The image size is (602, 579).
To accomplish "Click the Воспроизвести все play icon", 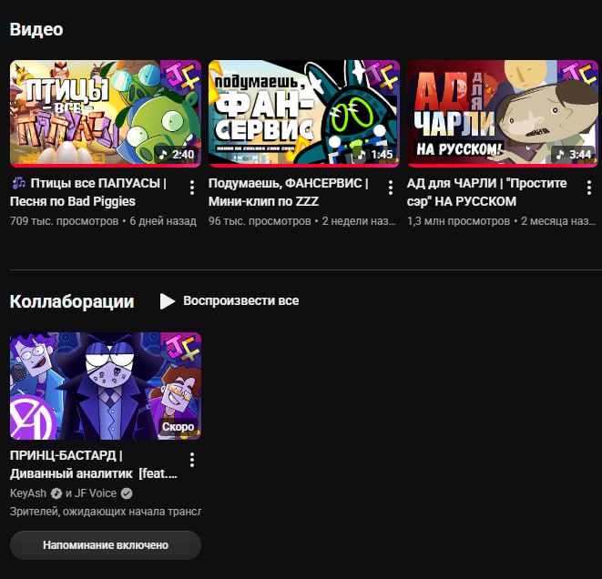I will (168, 301).
